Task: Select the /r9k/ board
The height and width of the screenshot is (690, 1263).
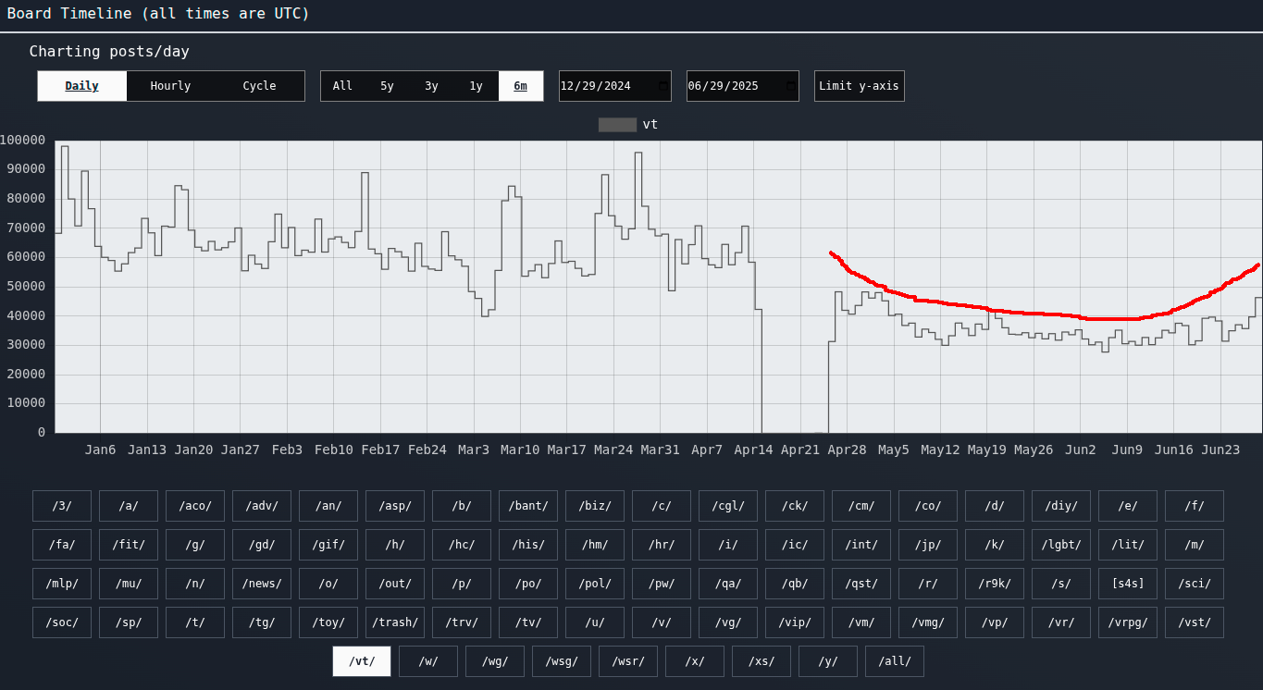Action: 995,584
